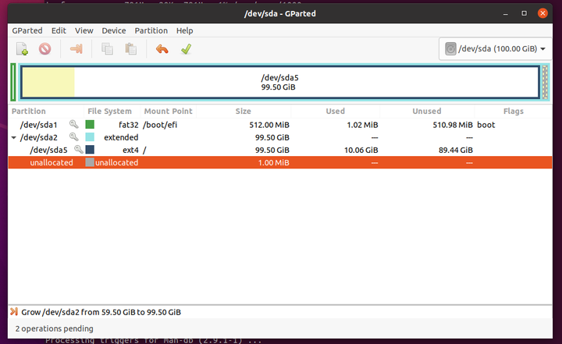Select the /dev/sda1 partition row
This screenshot has width=562, height=344.
[280, 125]
